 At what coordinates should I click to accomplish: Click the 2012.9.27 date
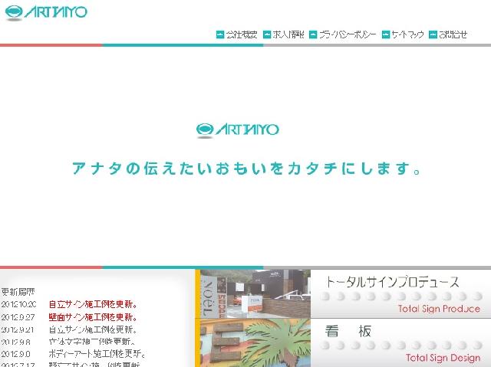click(18, 317)
